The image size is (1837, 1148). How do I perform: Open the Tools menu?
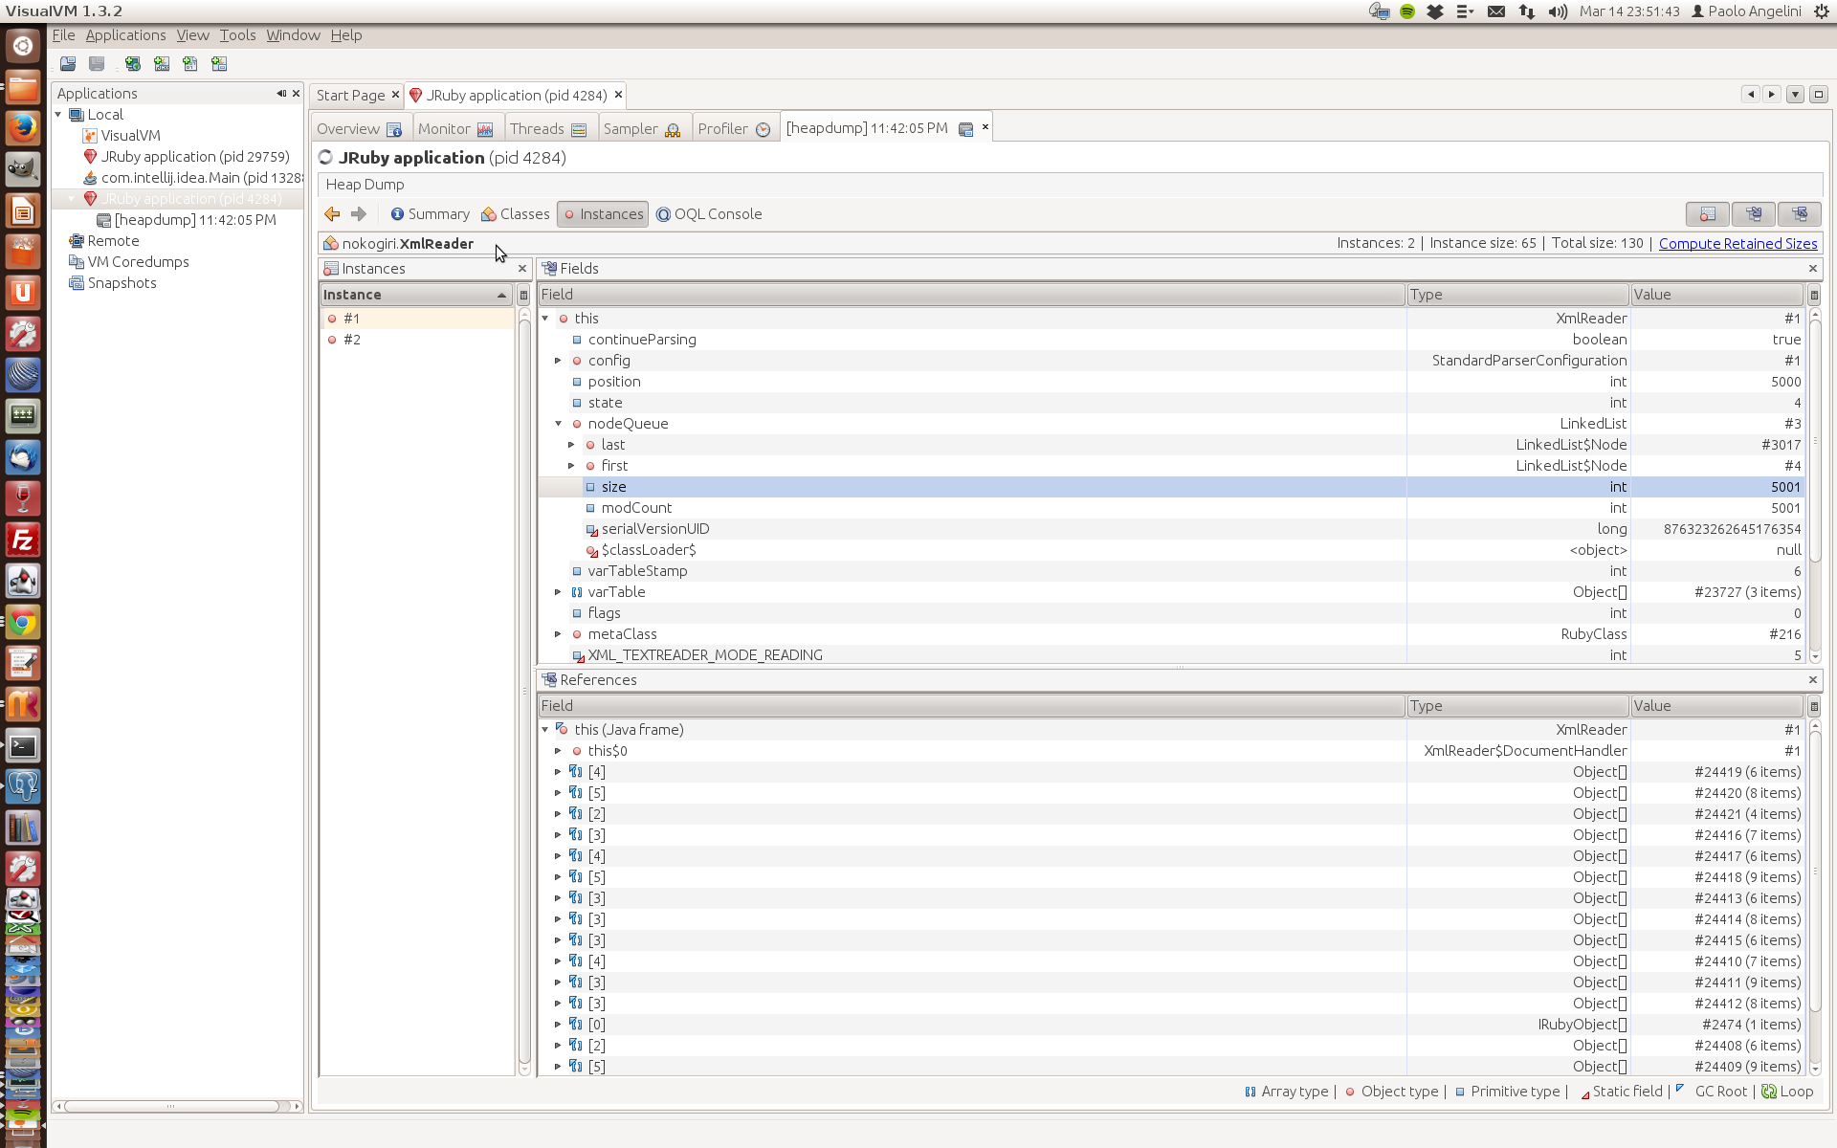237,35
